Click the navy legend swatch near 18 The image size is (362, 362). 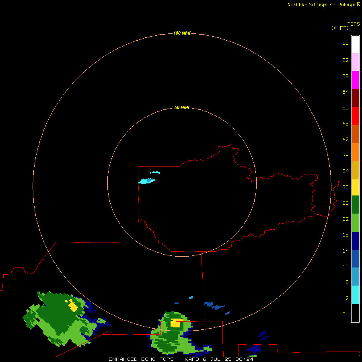(x=355, y=241)
